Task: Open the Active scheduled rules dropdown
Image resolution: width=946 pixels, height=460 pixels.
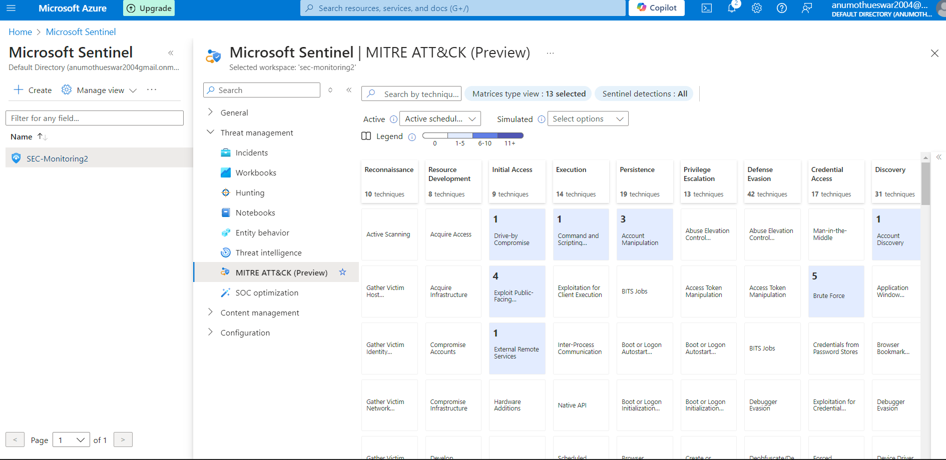Action: pyautogui.click(x=440, y=118)
